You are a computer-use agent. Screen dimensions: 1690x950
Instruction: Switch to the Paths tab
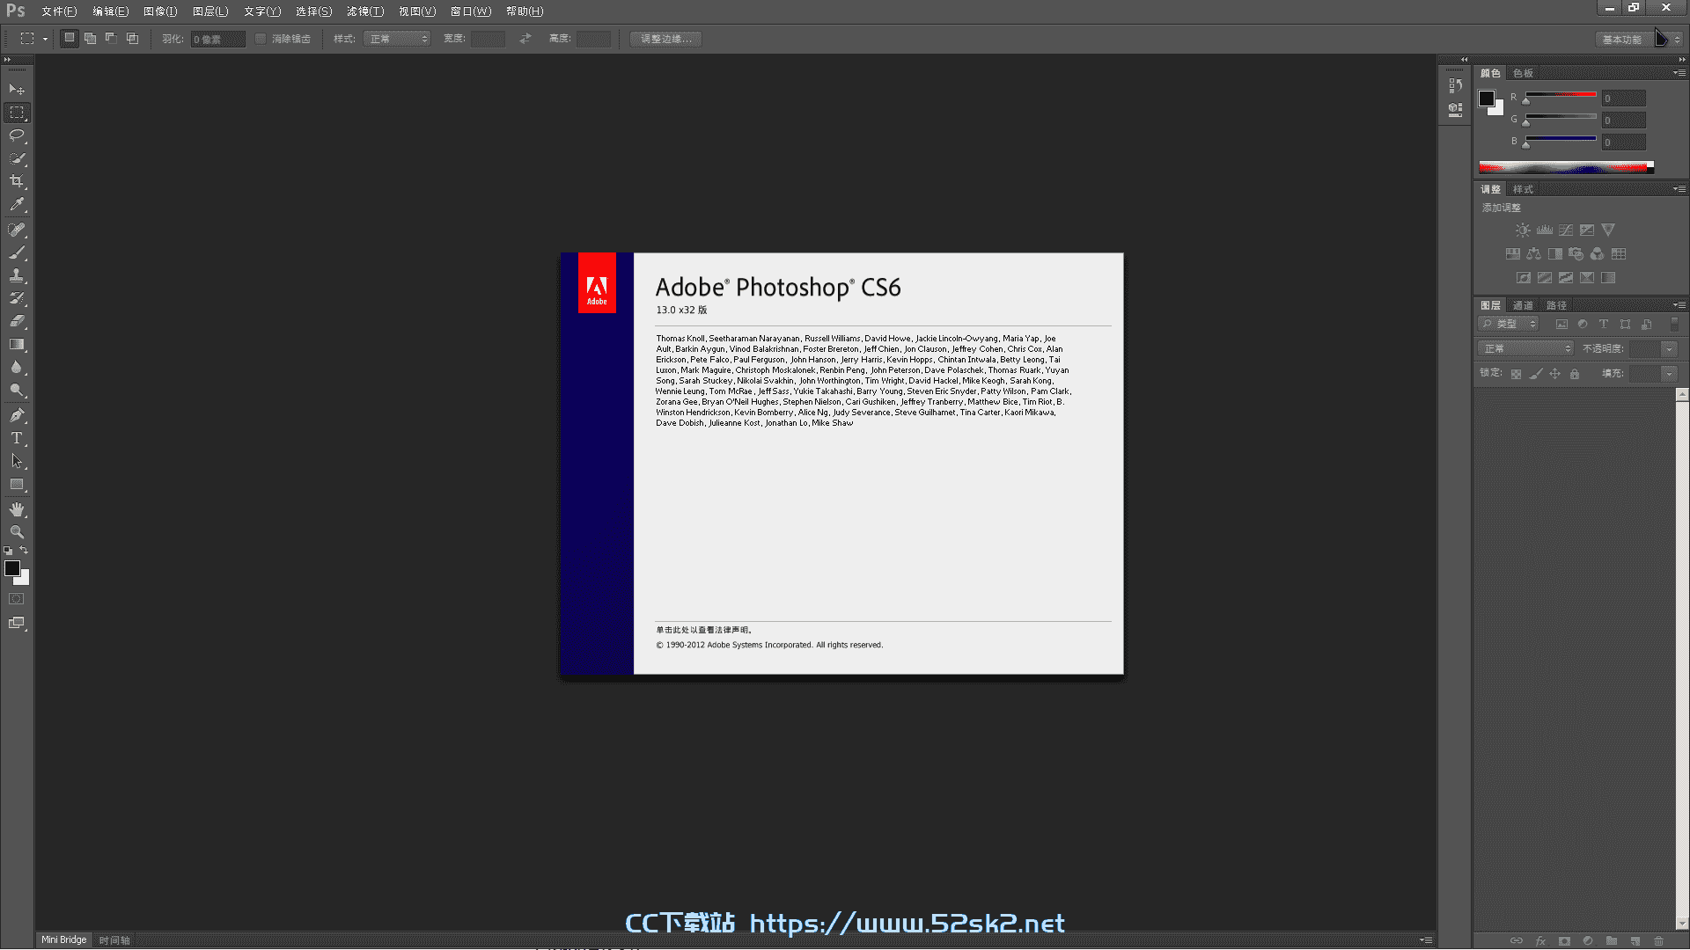click(1557, 305)
